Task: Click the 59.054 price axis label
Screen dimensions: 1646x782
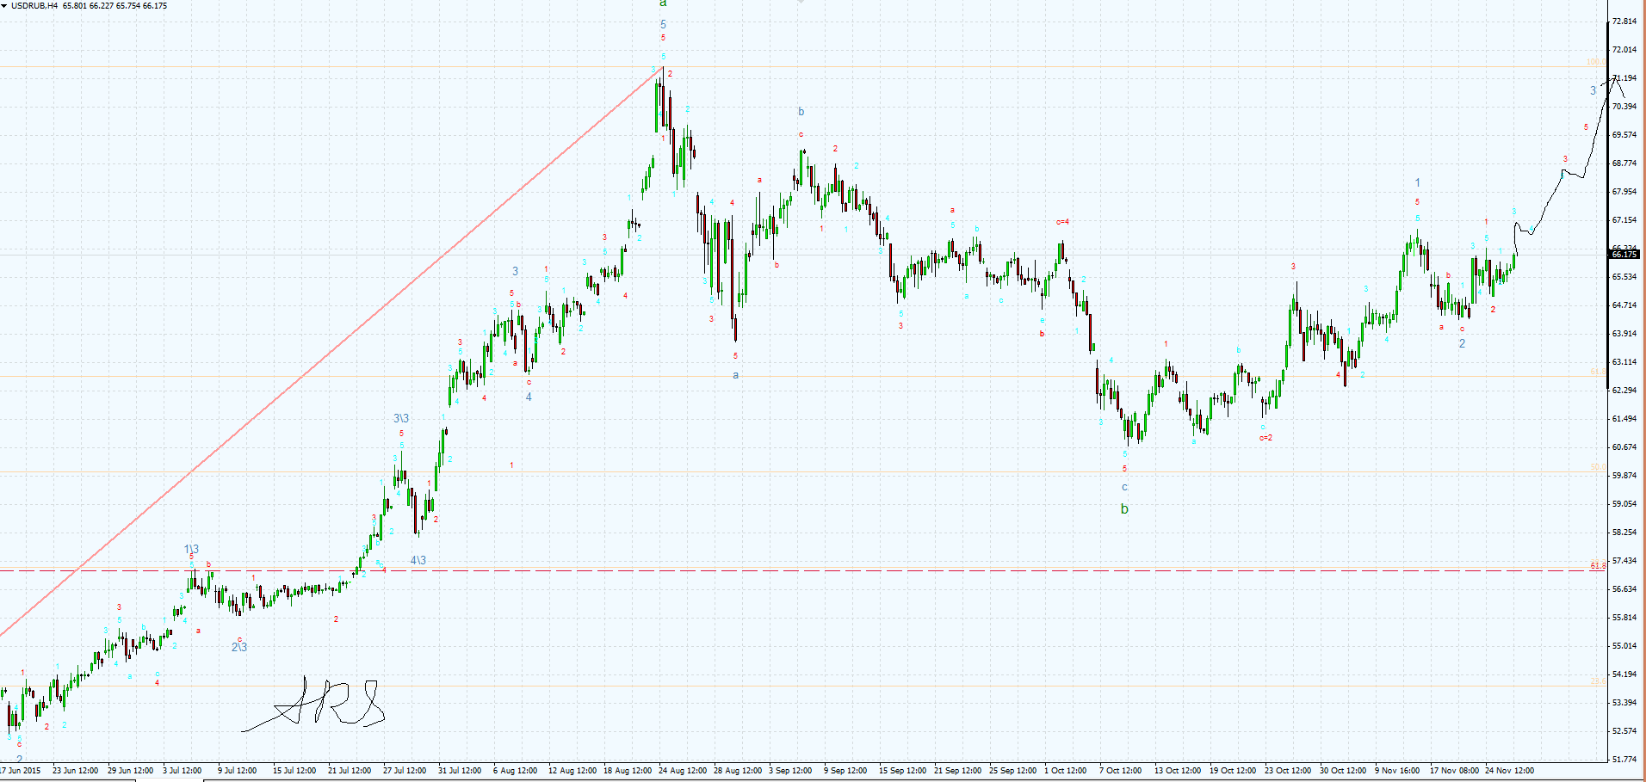Action: tap(1624, 504)
